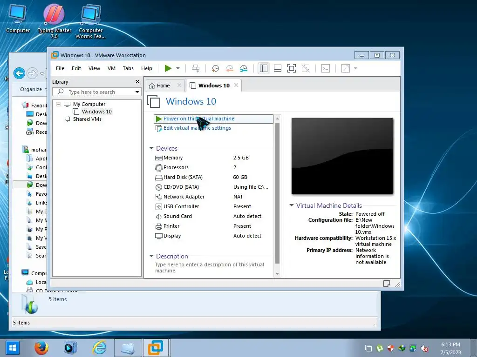Open the power options dropdown arrow
This screenshot has width=477, height=357.
178,68
